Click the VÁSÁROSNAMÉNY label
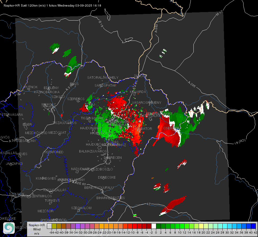Image resolution: width=258 pixels, height=237 pixels. (x=147, y=102)
